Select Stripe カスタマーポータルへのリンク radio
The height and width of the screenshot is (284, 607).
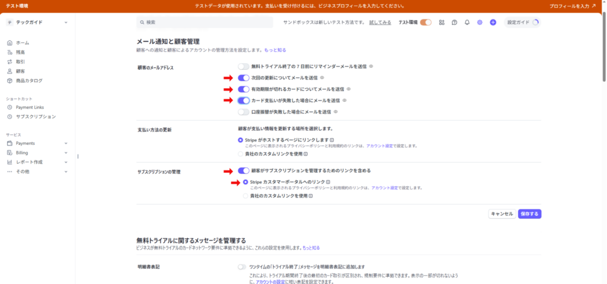(245, 182)
